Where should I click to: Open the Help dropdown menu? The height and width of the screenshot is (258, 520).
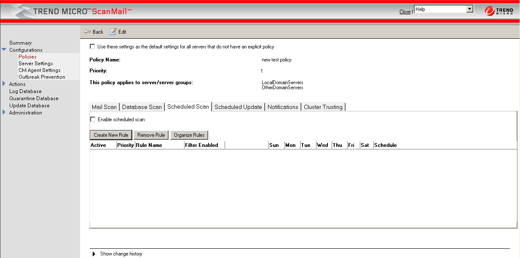(470, 9)
